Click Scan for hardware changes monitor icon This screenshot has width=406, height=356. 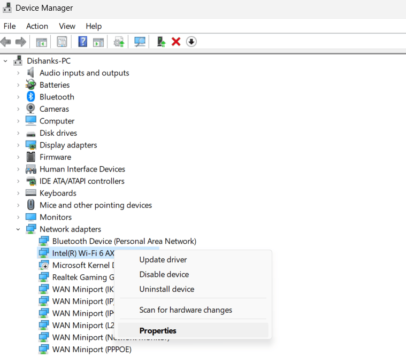pos(140,42)
